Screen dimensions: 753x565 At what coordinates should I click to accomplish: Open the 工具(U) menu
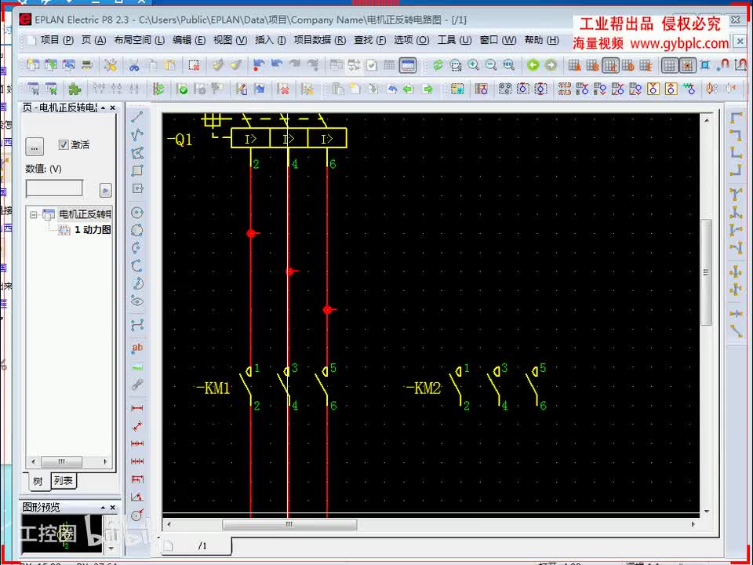pos(454,40)
